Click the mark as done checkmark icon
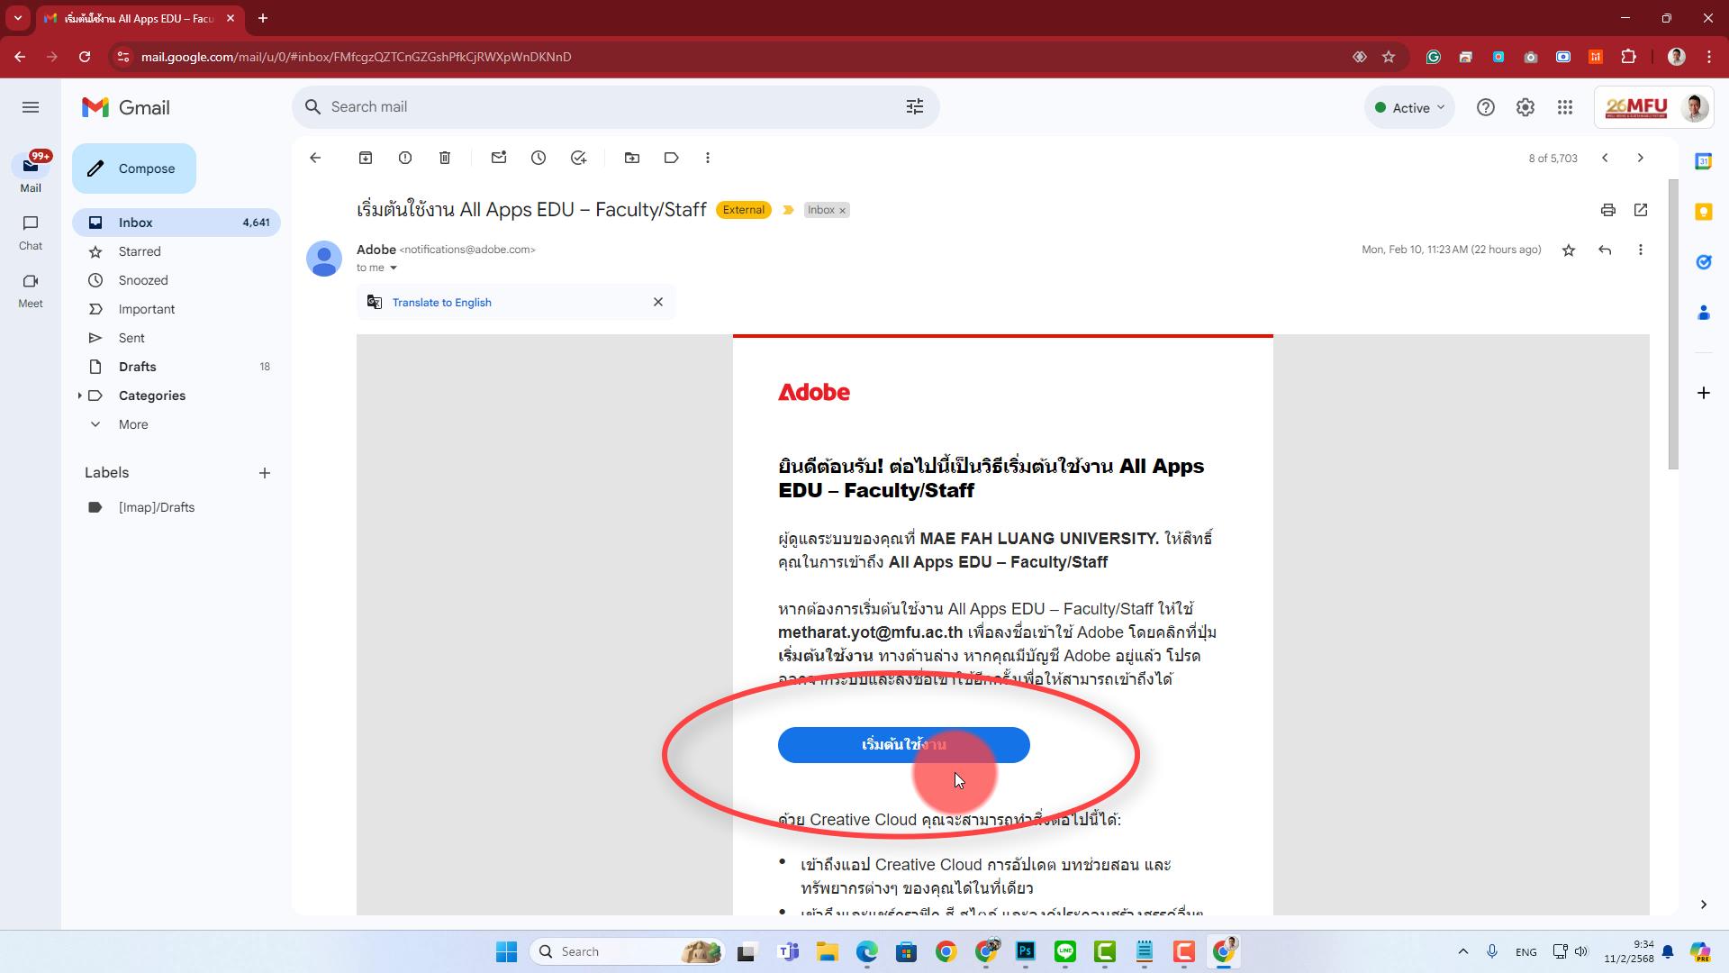Screen dimensions: 1729x973 [x=578, y=157]
